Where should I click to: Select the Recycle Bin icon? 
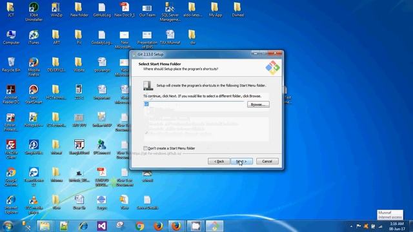tap(11, 64)
